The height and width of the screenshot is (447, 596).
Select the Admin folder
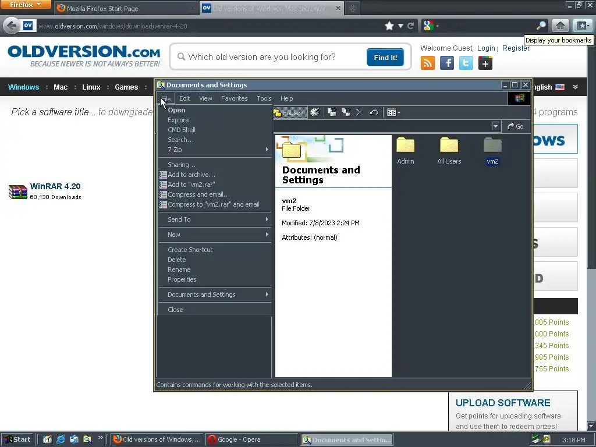406,151
